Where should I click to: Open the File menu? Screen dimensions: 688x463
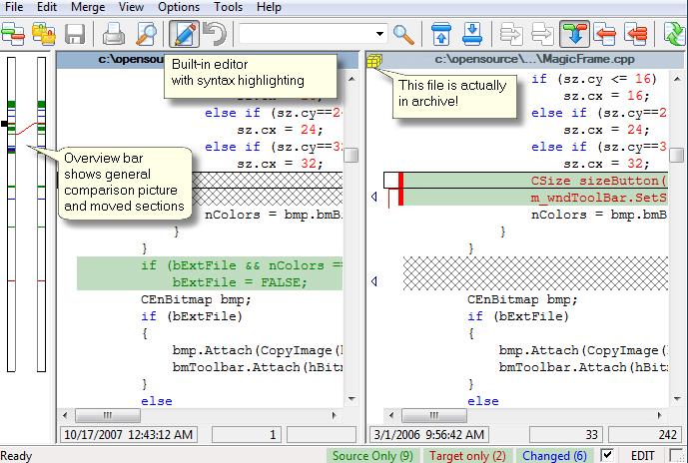point(14,7)
